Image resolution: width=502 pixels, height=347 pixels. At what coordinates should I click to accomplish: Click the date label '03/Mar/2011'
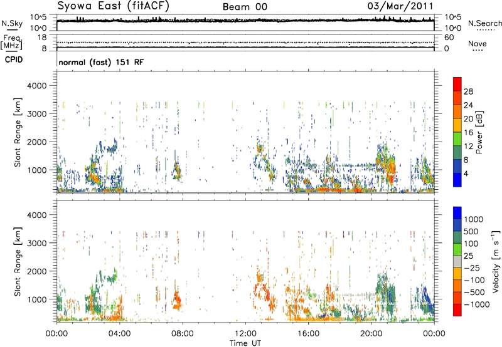click(x=400, y=6)
